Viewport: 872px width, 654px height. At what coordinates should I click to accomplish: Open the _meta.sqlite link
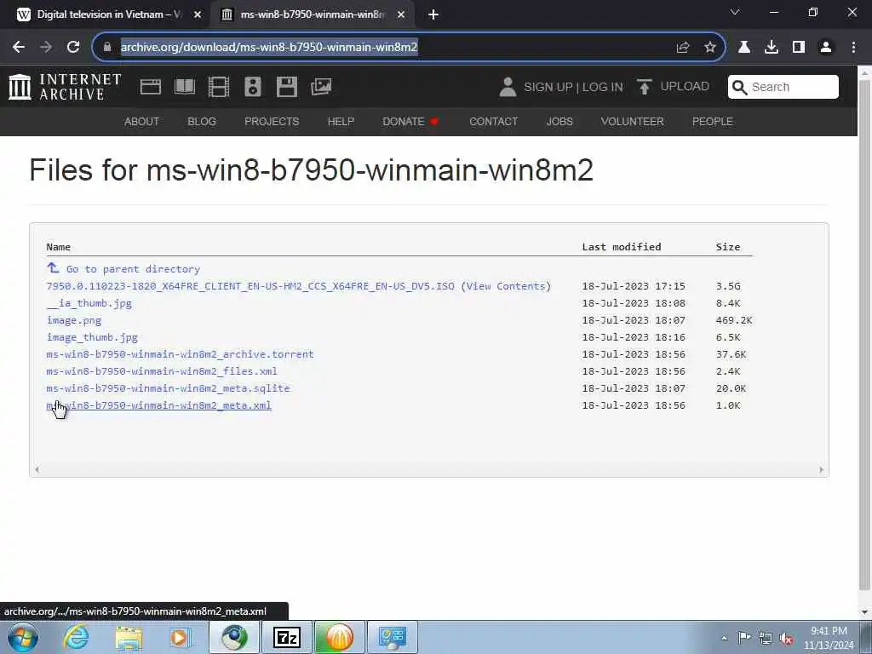[168, 388]
